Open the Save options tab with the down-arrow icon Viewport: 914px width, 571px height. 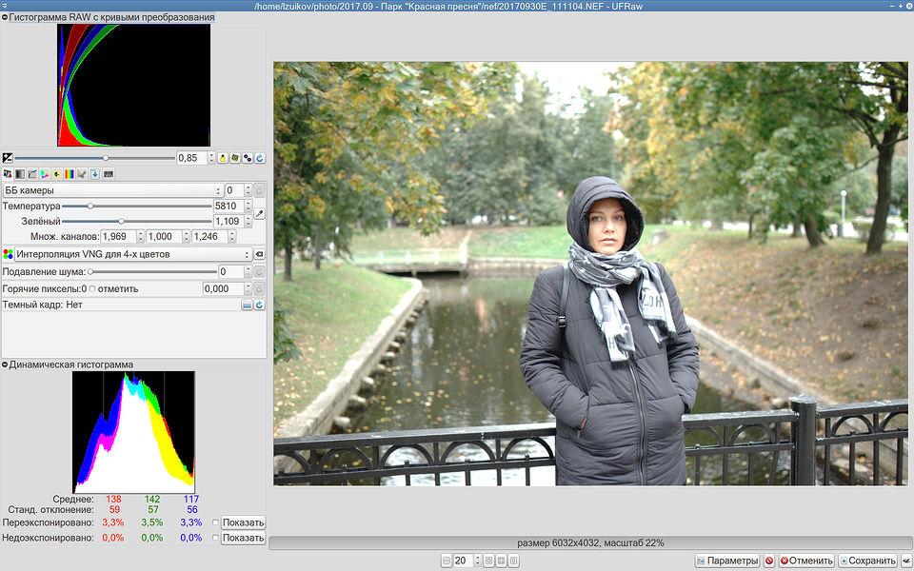coord(95,173)
